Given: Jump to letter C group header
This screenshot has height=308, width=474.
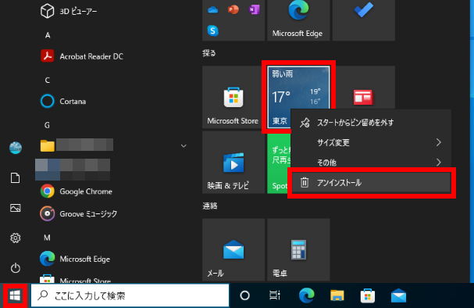Looking at the screenshot, I should click(48, 81).
